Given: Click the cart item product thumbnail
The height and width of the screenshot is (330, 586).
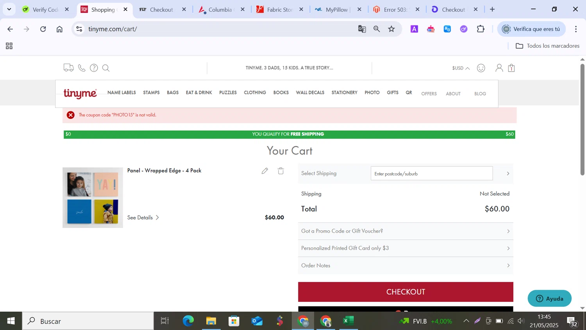Looking at the screenshot, I should [93, 198].
